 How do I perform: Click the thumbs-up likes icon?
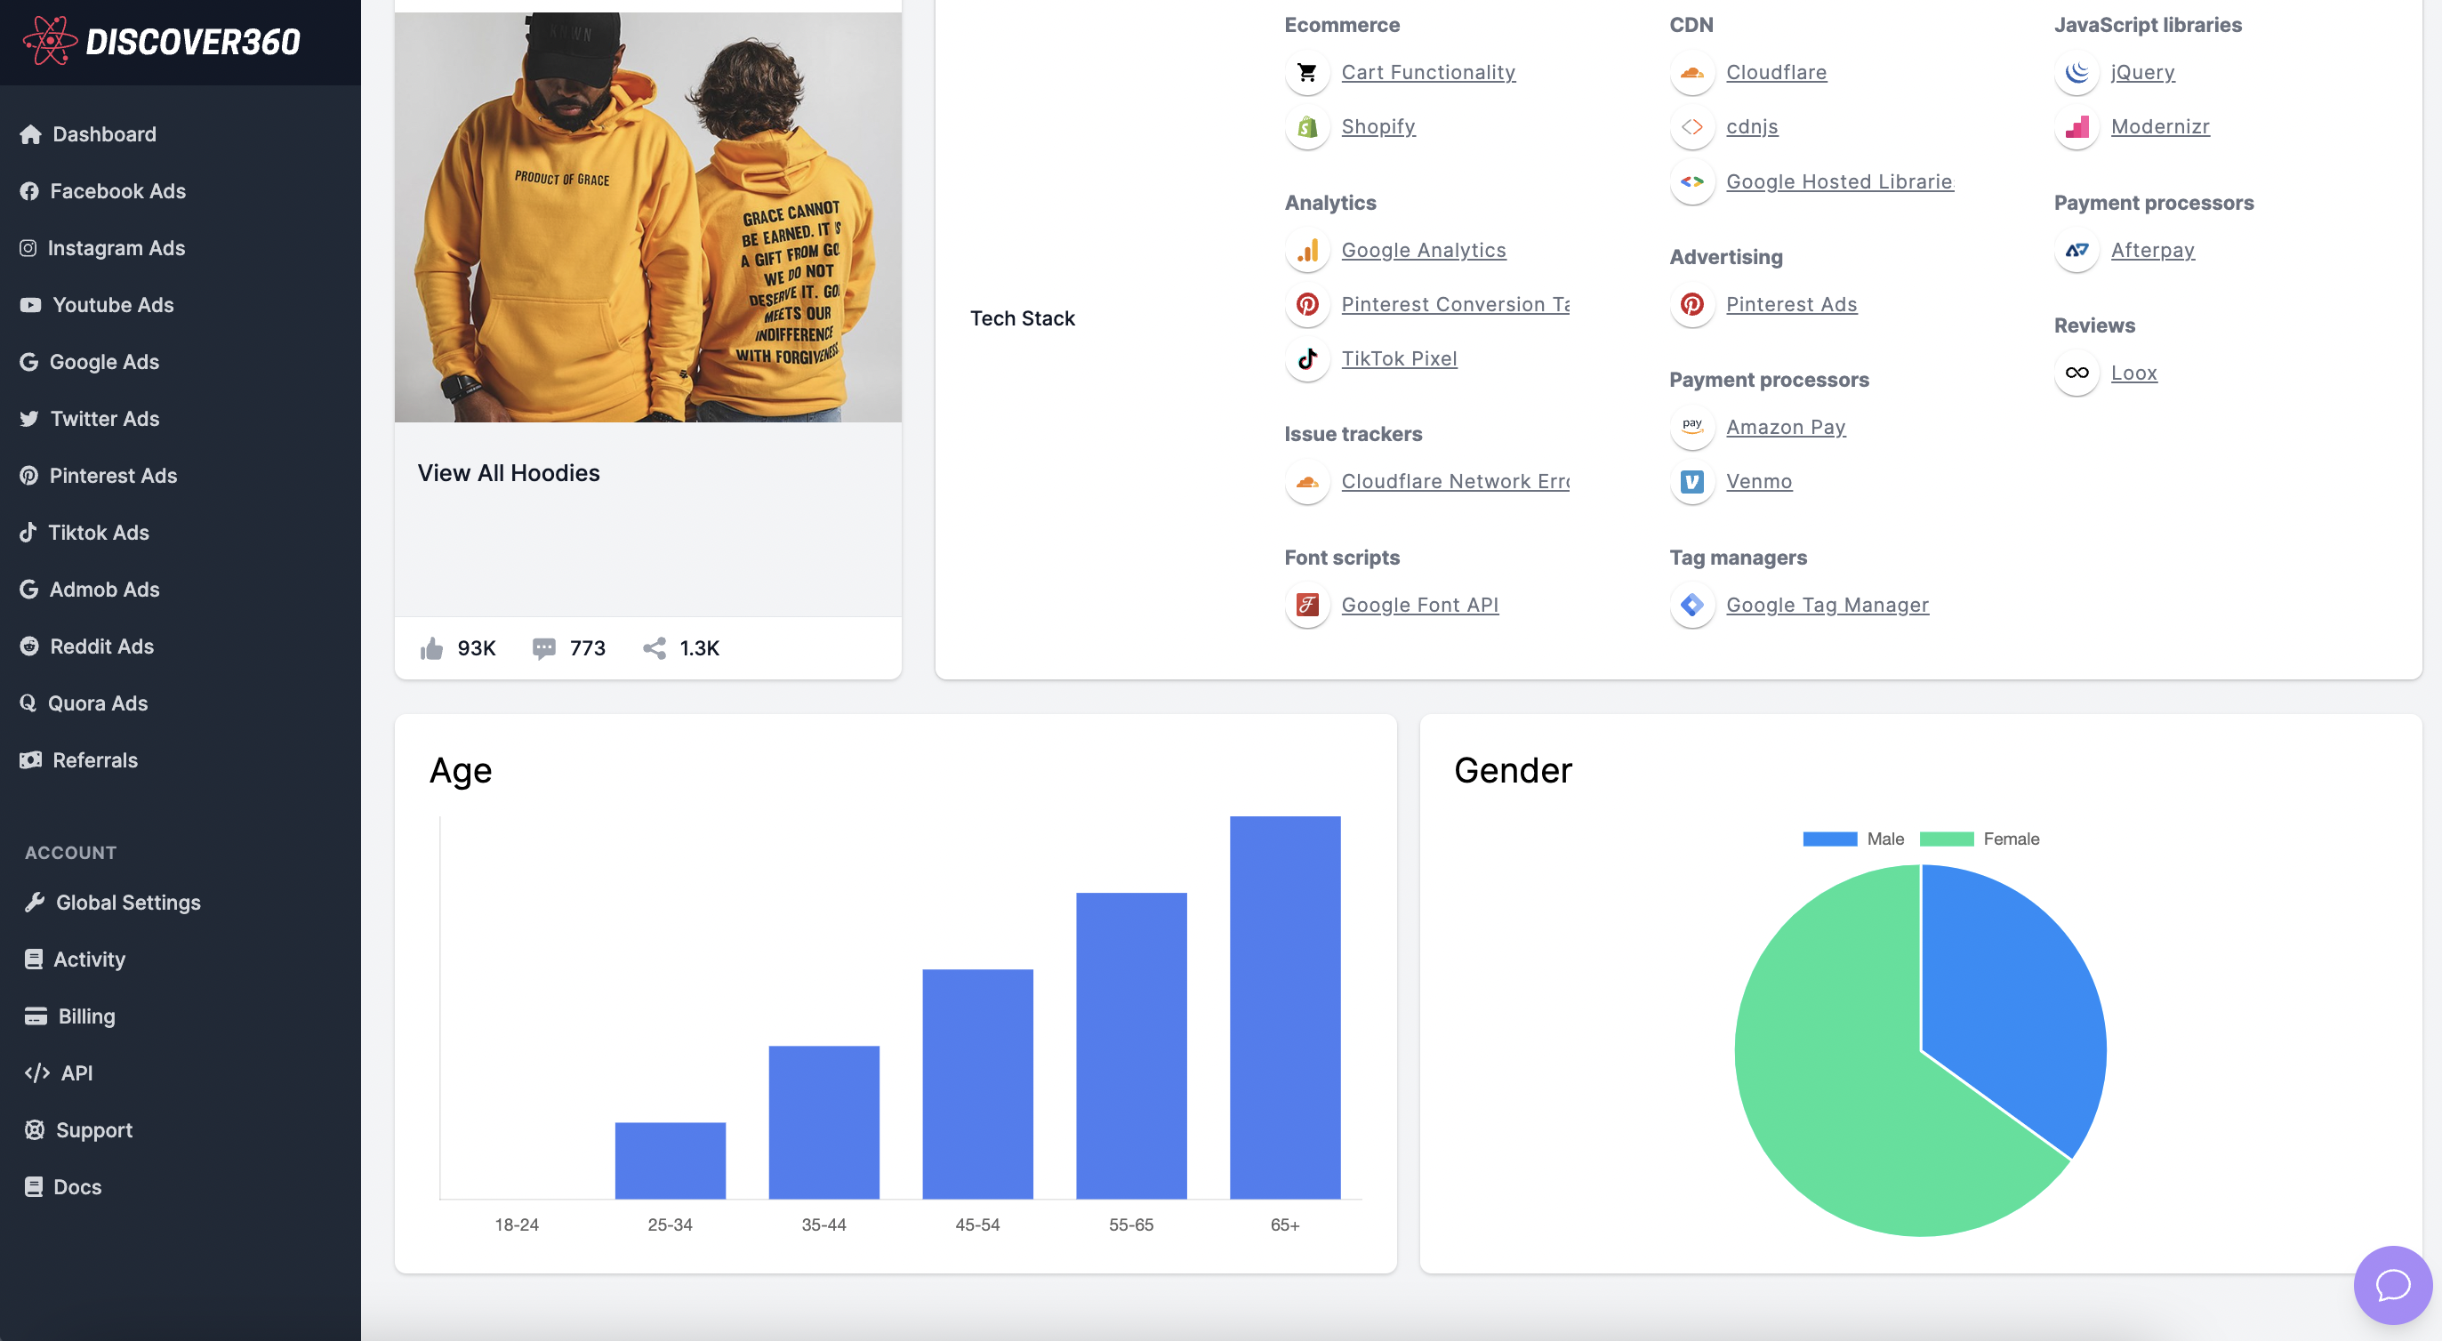431,648
